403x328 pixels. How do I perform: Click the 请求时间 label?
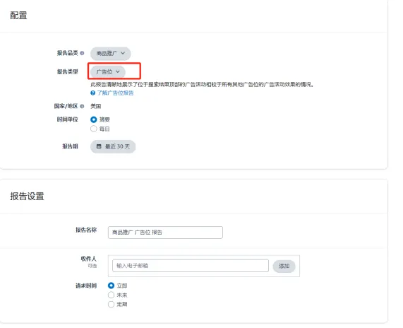[x=86, y=286]
